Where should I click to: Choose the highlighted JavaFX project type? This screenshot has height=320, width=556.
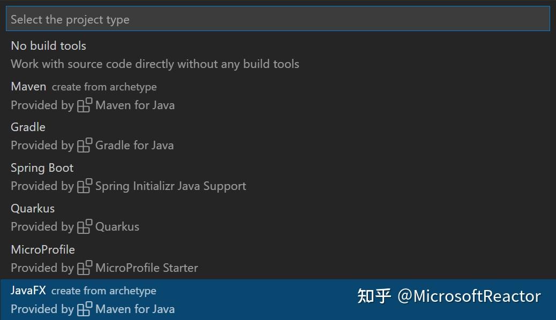click(x=278, y=300)
